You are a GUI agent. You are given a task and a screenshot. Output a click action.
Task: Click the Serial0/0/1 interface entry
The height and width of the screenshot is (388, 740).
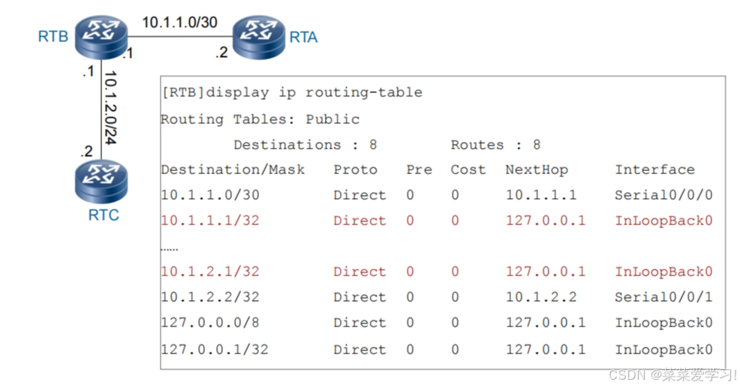click(x=663, y=297)
